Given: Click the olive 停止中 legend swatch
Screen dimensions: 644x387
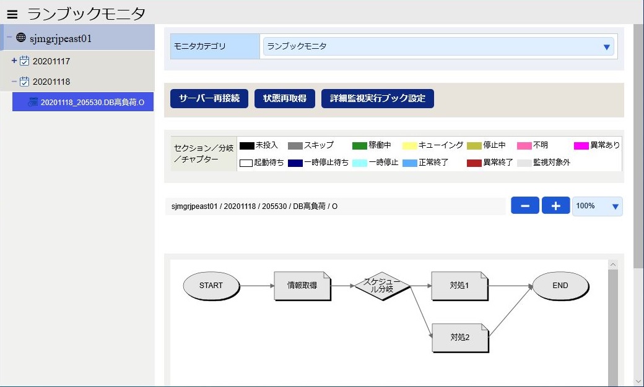Looking at the screenshot, I should tap(474, 146).
